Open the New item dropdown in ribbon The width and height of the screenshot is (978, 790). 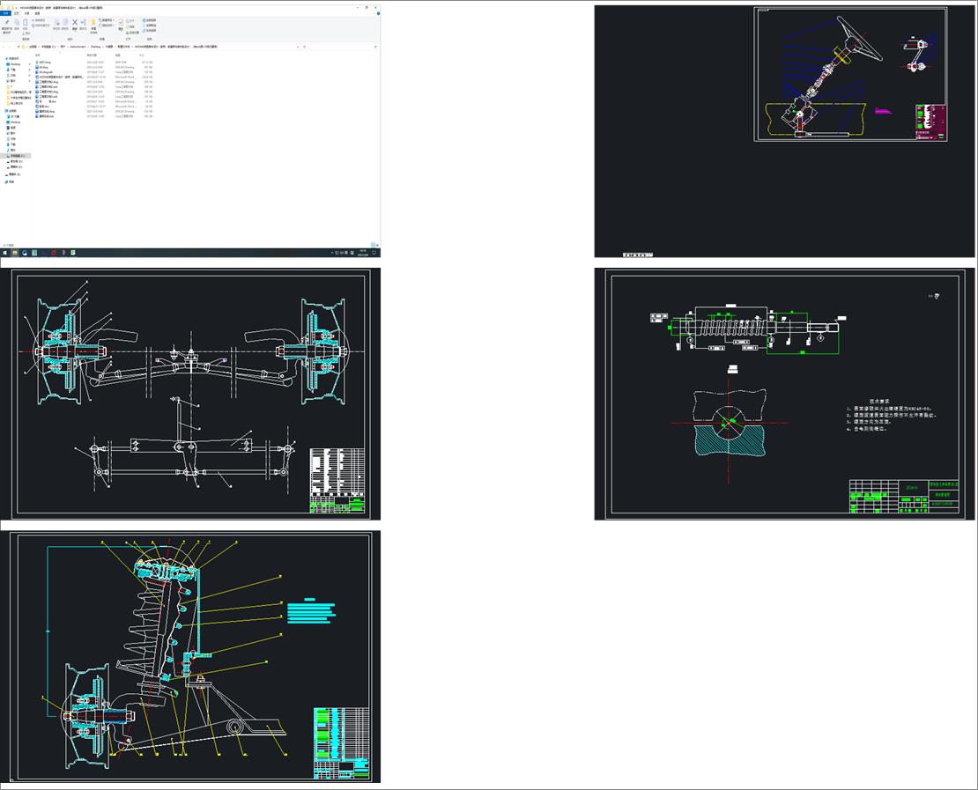[106, 20]
